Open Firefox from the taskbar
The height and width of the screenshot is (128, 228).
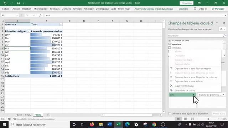tap(92, 124)
